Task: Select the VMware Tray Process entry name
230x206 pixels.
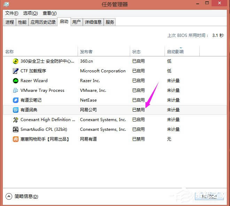Action: point(42,90)
